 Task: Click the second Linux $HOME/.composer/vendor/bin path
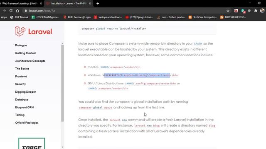click(108, 88)
